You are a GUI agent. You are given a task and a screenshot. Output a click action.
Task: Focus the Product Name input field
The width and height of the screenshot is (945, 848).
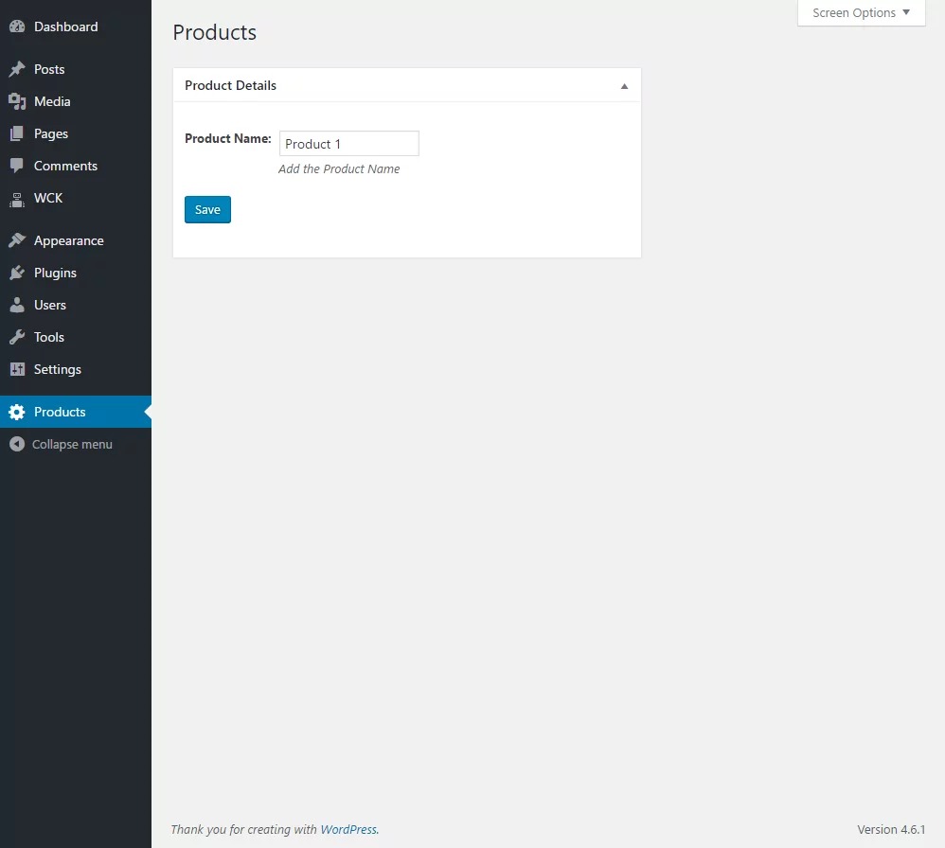point(349,143)
